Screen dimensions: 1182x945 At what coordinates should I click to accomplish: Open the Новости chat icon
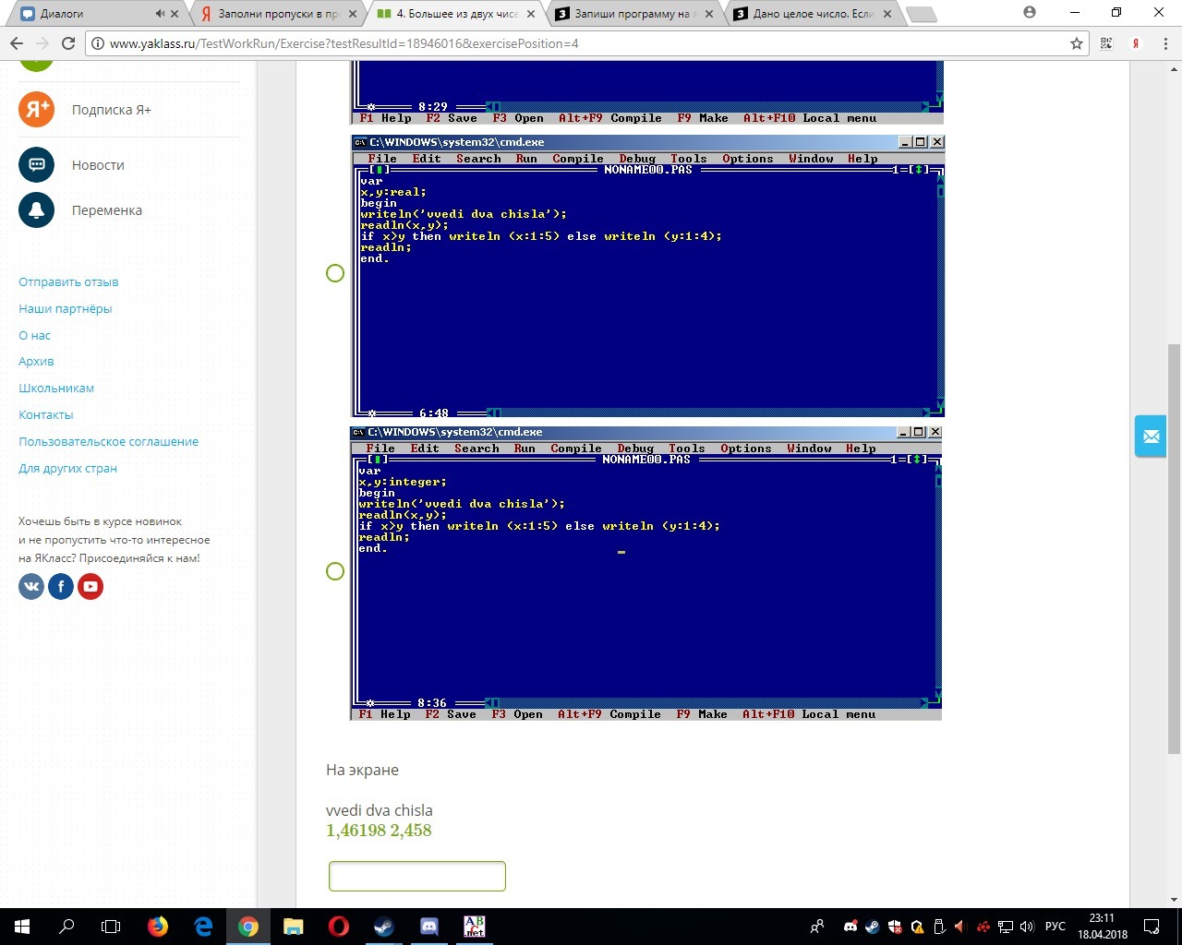coord(37,165)
